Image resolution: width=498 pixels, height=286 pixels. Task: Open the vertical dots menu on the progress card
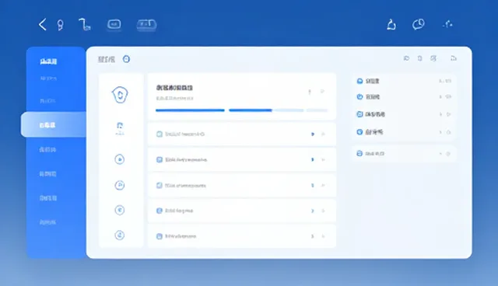tap(310, 92)
